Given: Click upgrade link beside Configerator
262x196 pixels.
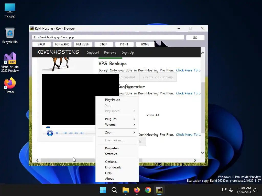Looking at the screenshot, I should [188, 93].
